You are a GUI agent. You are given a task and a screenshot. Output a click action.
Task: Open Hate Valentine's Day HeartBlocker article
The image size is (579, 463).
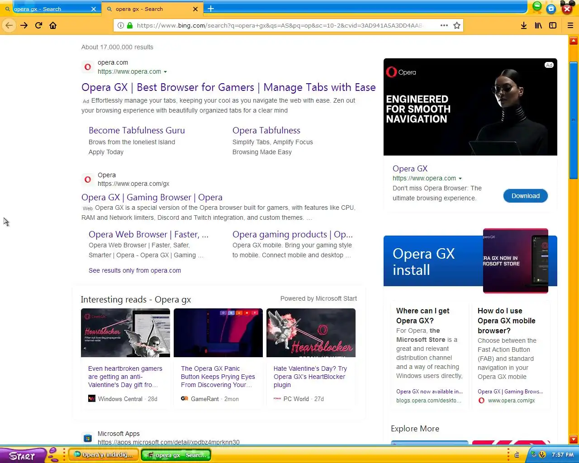coord(310,377)
